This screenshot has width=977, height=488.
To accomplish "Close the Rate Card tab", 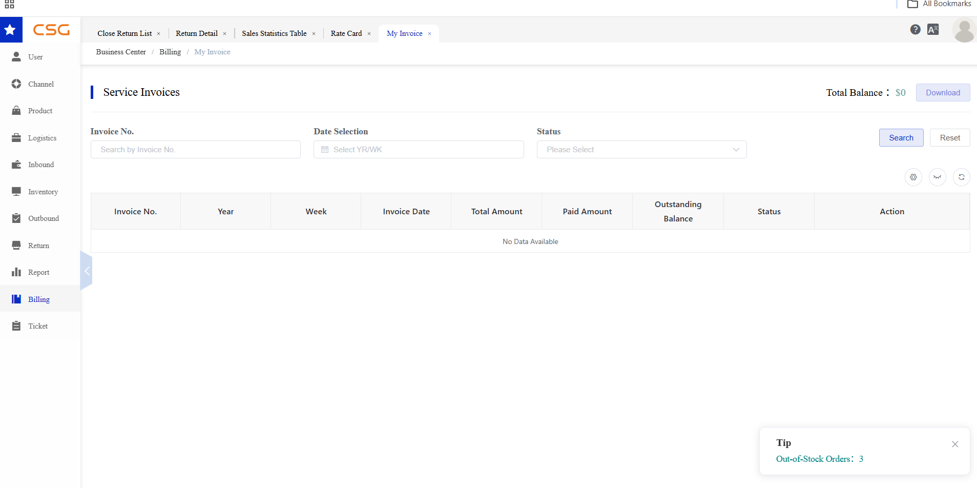I will coord(369,34).
